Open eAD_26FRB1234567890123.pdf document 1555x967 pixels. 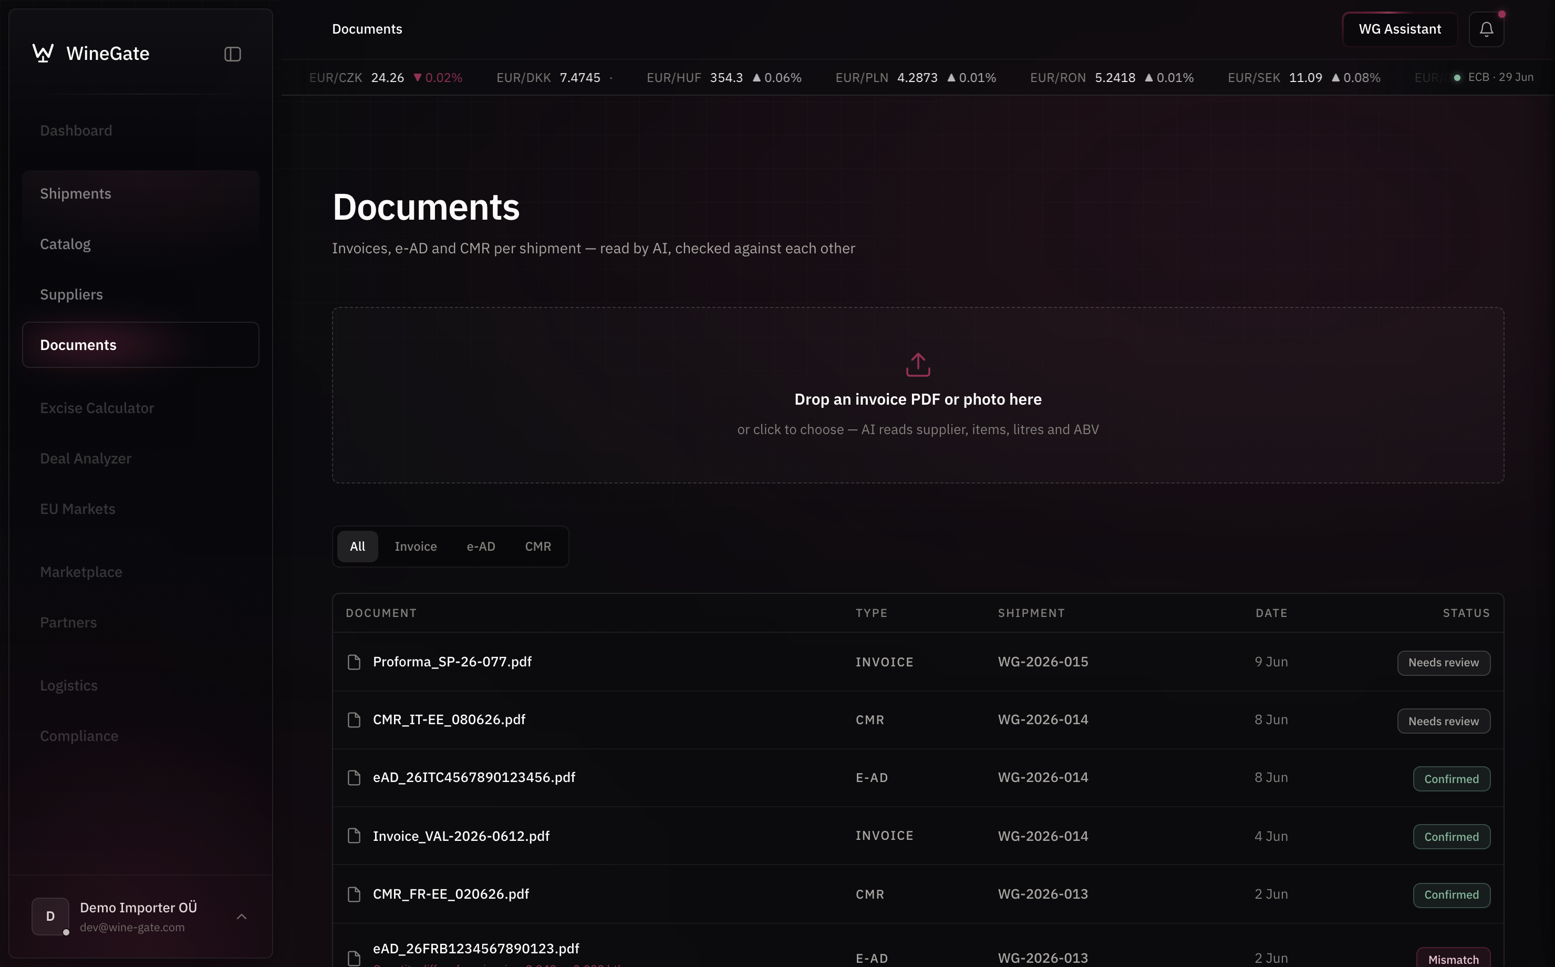pos(475,949)
